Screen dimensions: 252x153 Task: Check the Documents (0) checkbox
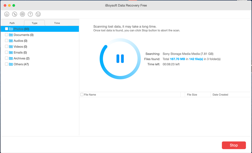(6, 35)
